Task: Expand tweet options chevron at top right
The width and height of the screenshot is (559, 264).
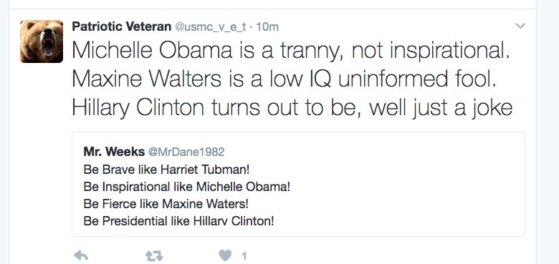Action: (x=520, y=26)
